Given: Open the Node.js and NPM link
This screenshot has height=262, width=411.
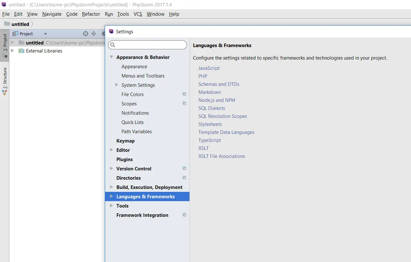Looking at the screenshot, I should pyautogui.click(x=217, y=100).
